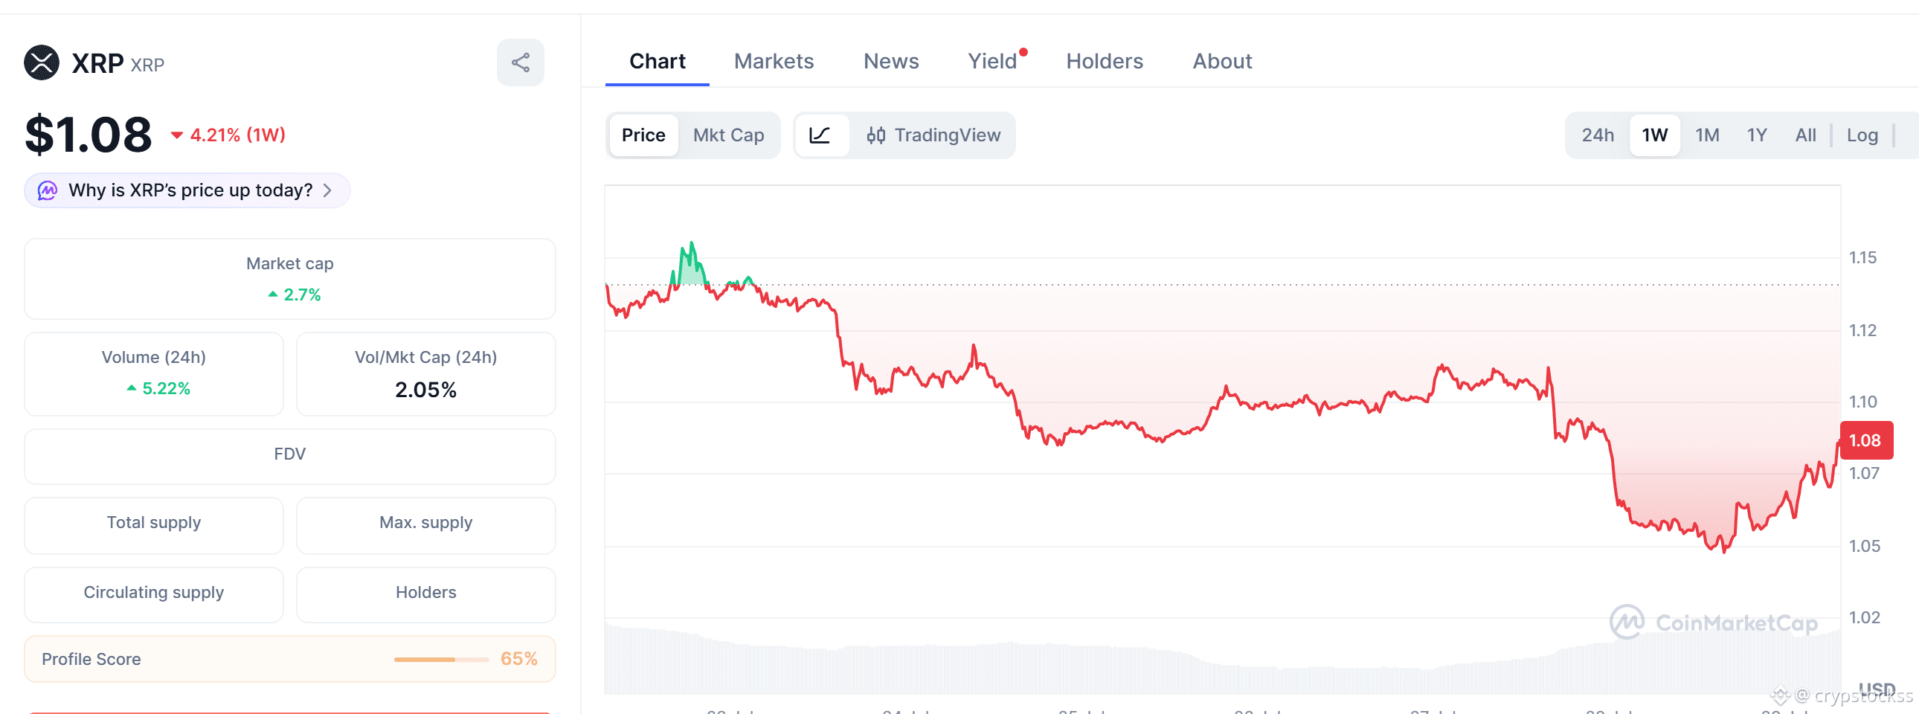Screen dimensions: 1919x714
Task: Select the 1M time range
Action: point(1707,135)
